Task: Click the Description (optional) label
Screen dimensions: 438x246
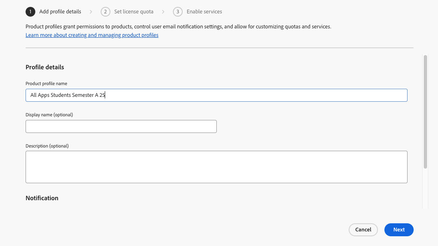Action: tap(47, 146)
